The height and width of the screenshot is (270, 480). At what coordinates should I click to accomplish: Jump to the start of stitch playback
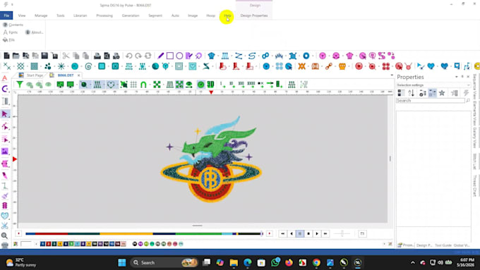point(282,233)
